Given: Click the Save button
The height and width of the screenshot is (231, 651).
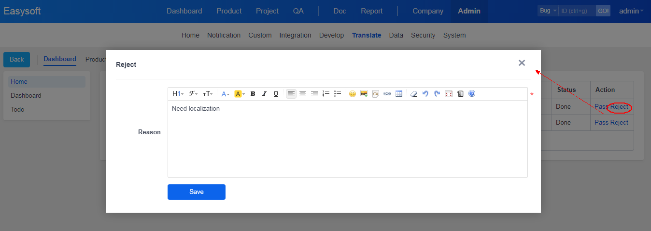Looking at the screenshot, I should [x=197, y=192].
